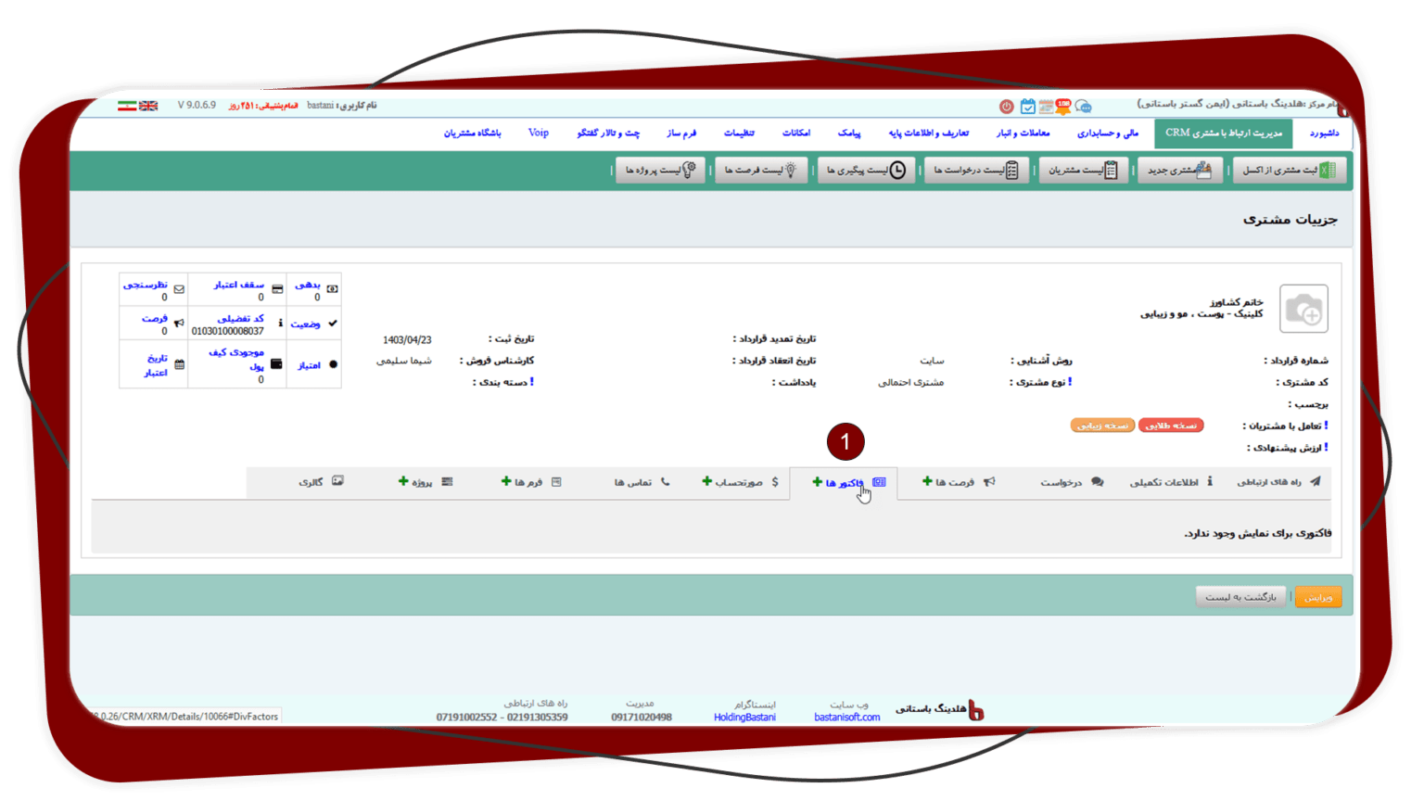Click the بازگشت به لیست button
The image size is (1424, 801).
tap(1240, 597)
